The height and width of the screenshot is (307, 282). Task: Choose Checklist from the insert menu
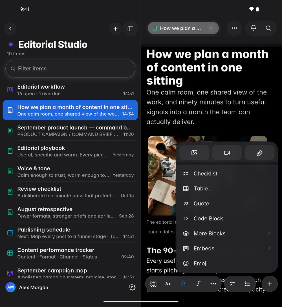coord(227,173)
